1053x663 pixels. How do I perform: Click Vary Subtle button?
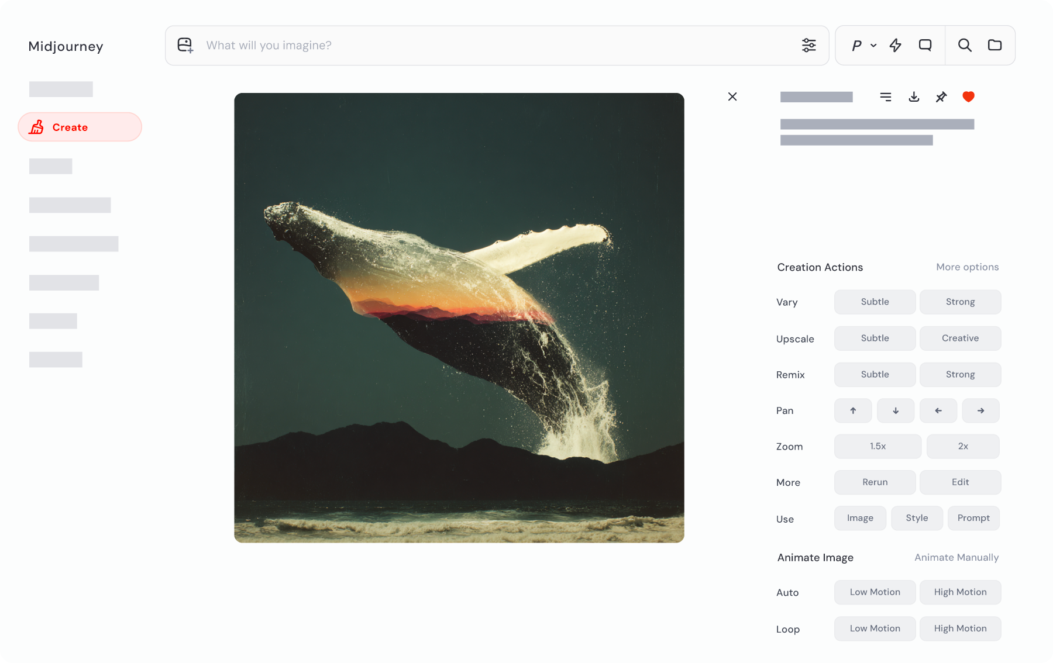[x=875, y=302]
